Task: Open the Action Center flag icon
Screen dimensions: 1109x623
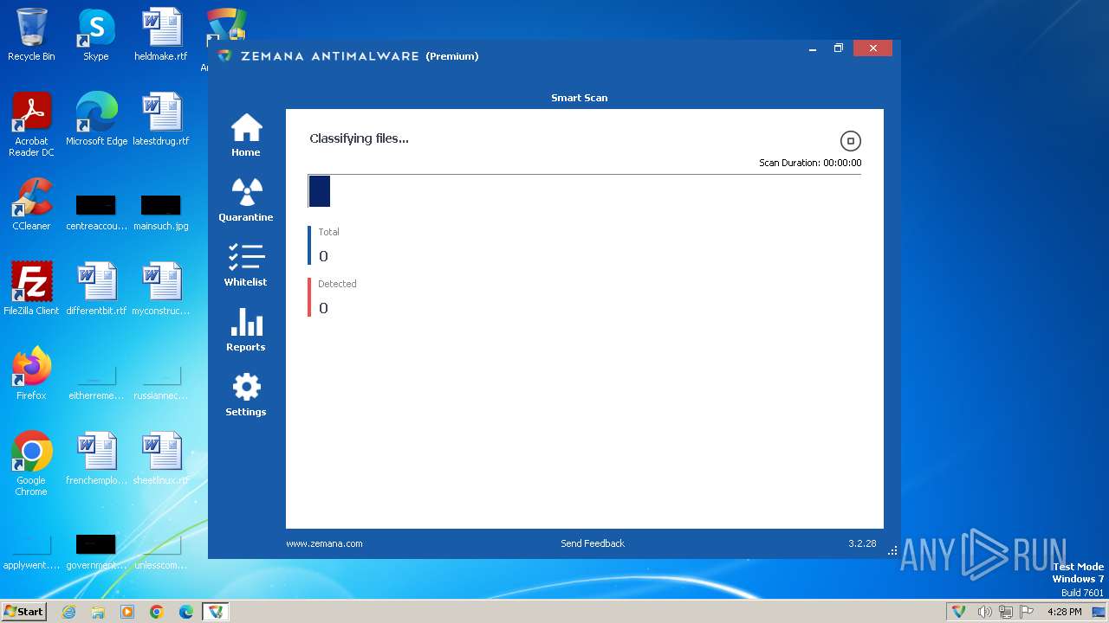Action: pos(1028,612)
